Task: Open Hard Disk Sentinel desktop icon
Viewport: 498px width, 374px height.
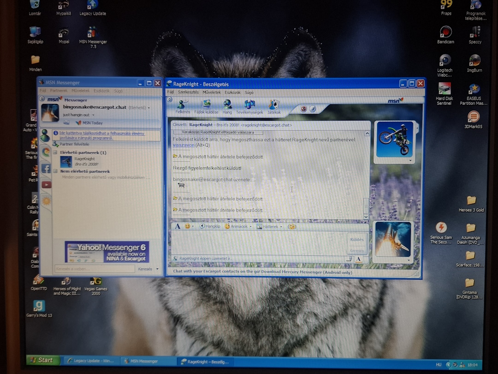Action: pyautogui.click(x=445, y=93)
